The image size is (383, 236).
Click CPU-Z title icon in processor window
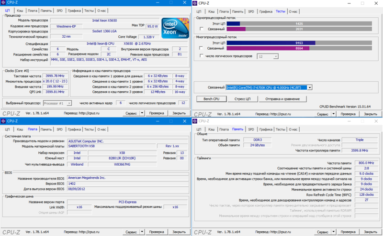[4, 3]
